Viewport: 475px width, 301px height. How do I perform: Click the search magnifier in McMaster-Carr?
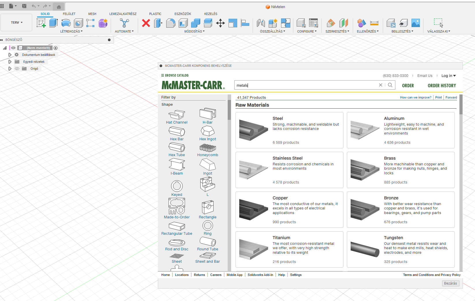point(390,85)
